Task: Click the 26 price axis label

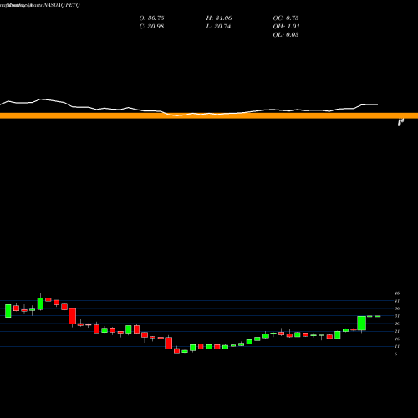Action: (x=397, y=324)
